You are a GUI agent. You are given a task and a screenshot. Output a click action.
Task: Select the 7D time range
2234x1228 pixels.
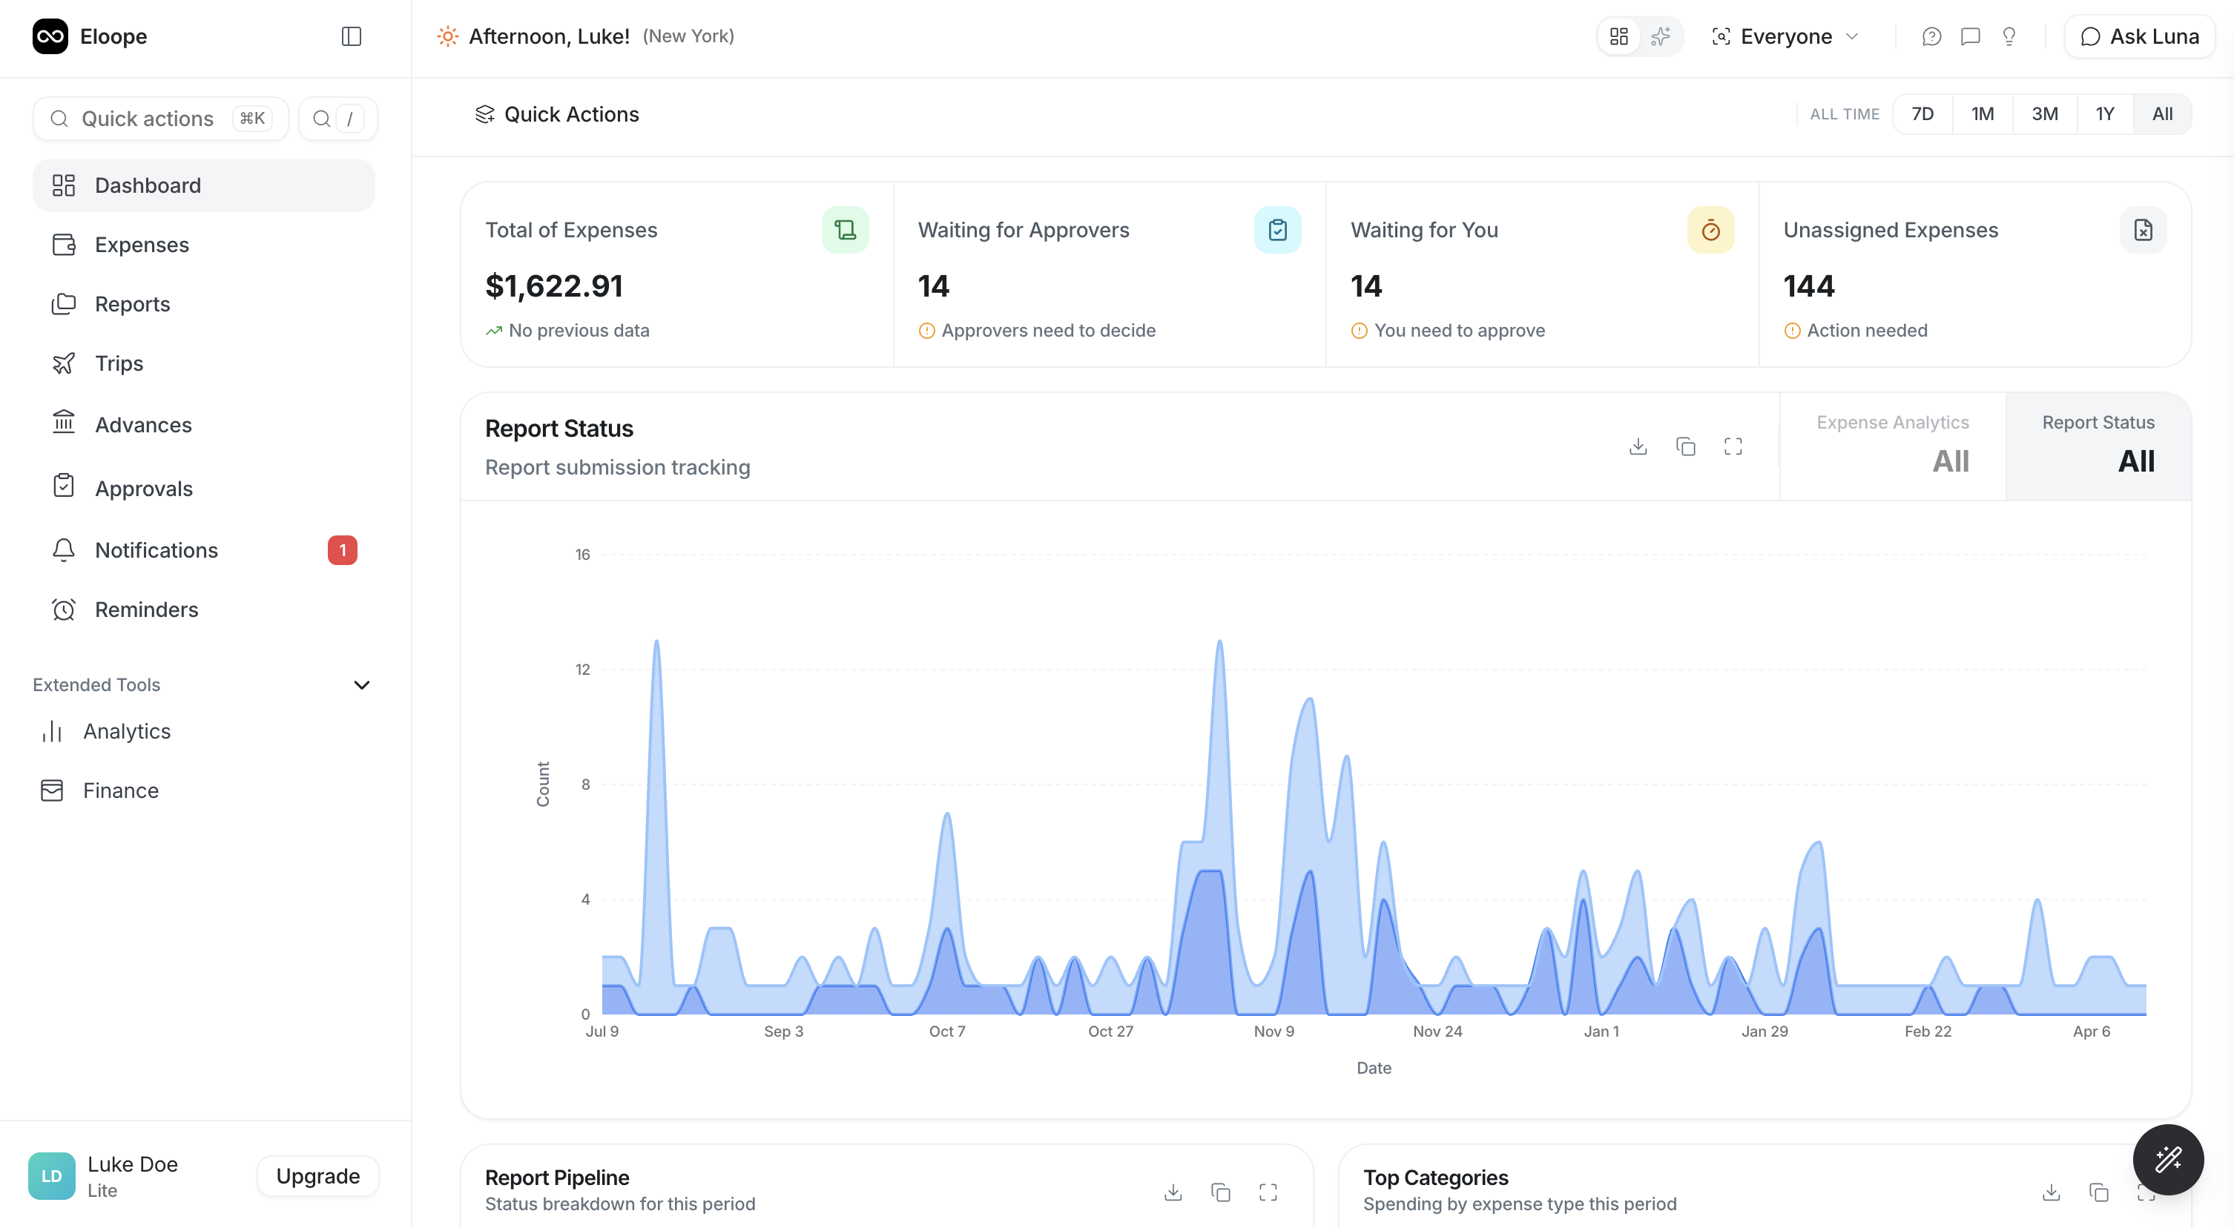1922,114
